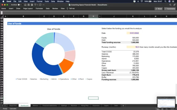Screen dimensions: 177x110
Task: Click the Undo arrow icon
Action: coord(35,5)
